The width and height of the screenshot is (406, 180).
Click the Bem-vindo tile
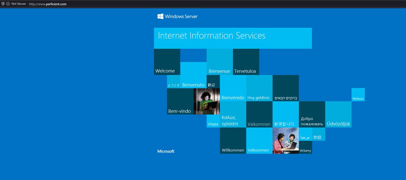coord(180,101)
